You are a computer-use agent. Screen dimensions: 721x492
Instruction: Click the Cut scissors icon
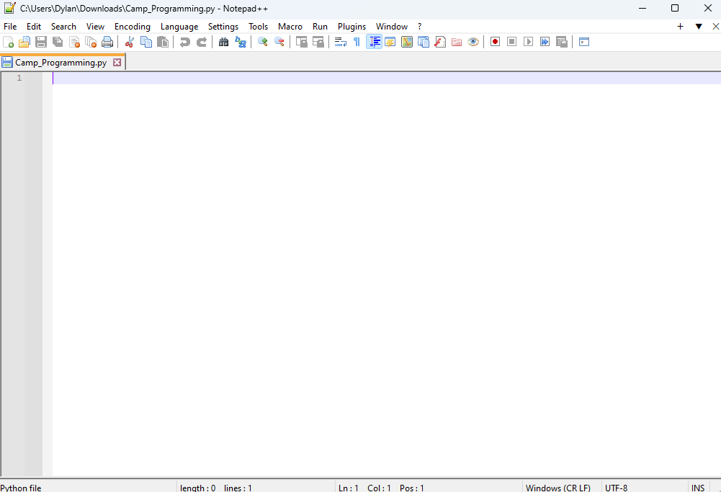(130, 42)
